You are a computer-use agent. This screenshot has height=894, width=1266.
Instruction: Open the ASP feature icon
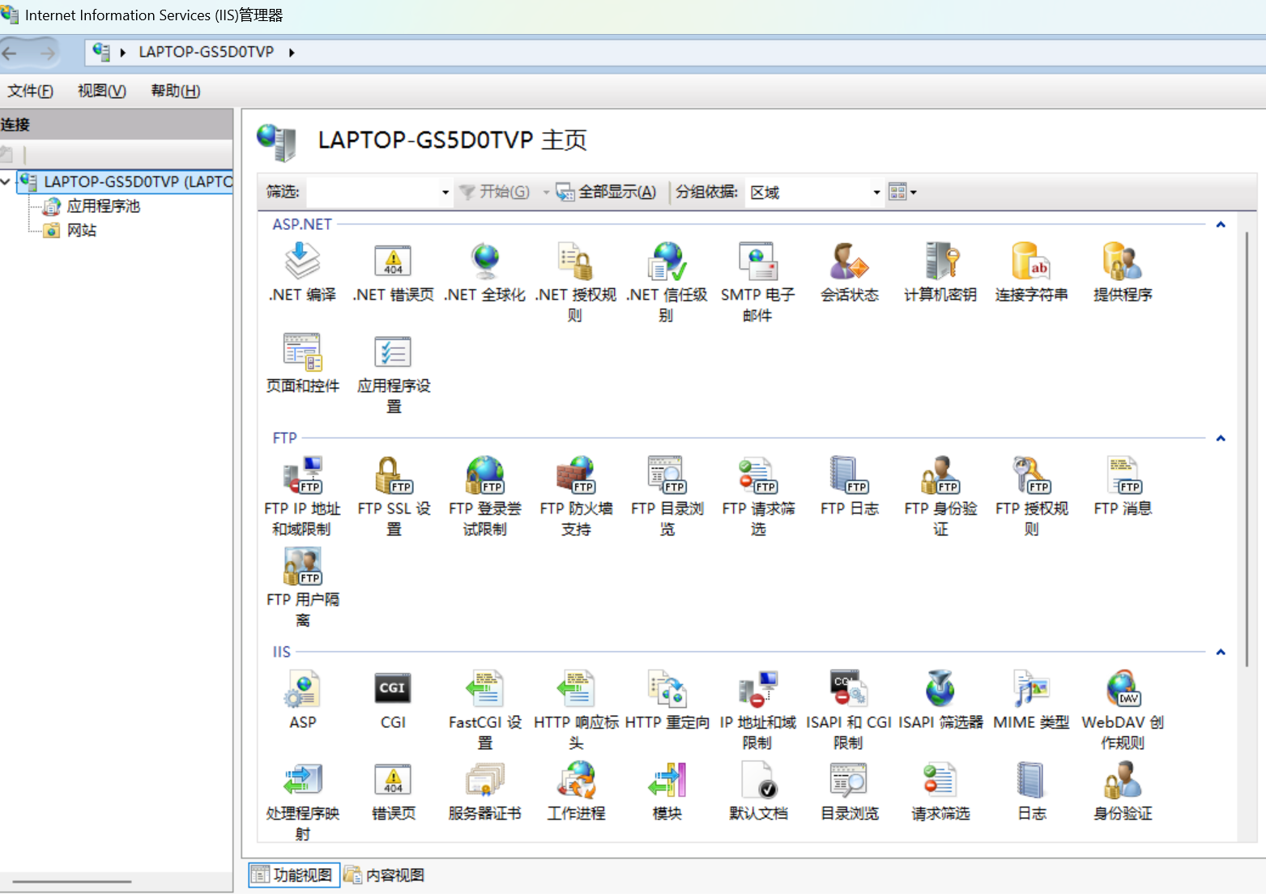click(302, 700)
